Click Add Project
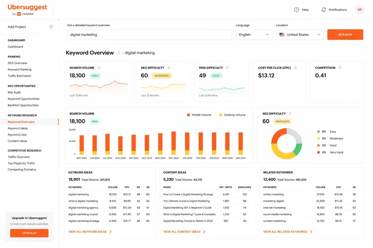 pyautogui.click(x=17, y=27)
